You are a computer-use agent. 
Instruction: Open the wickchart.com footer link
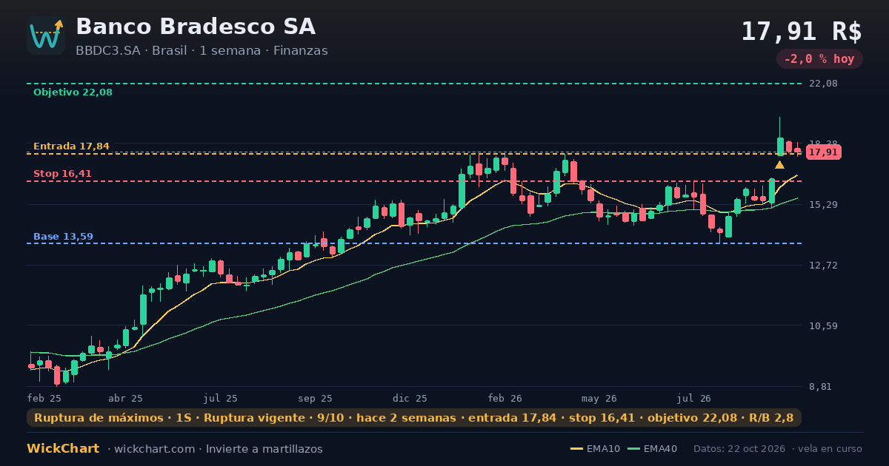153,449
